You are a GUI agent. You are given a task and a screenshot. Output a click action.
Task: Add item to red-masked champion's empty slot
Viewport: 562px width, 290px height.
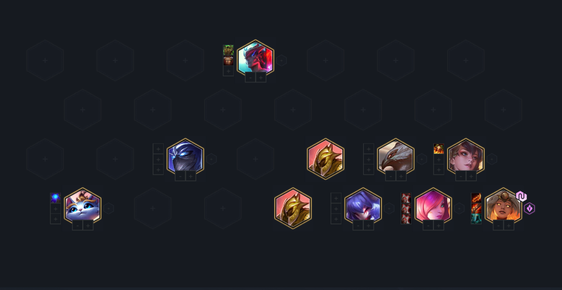pos(228,71)
